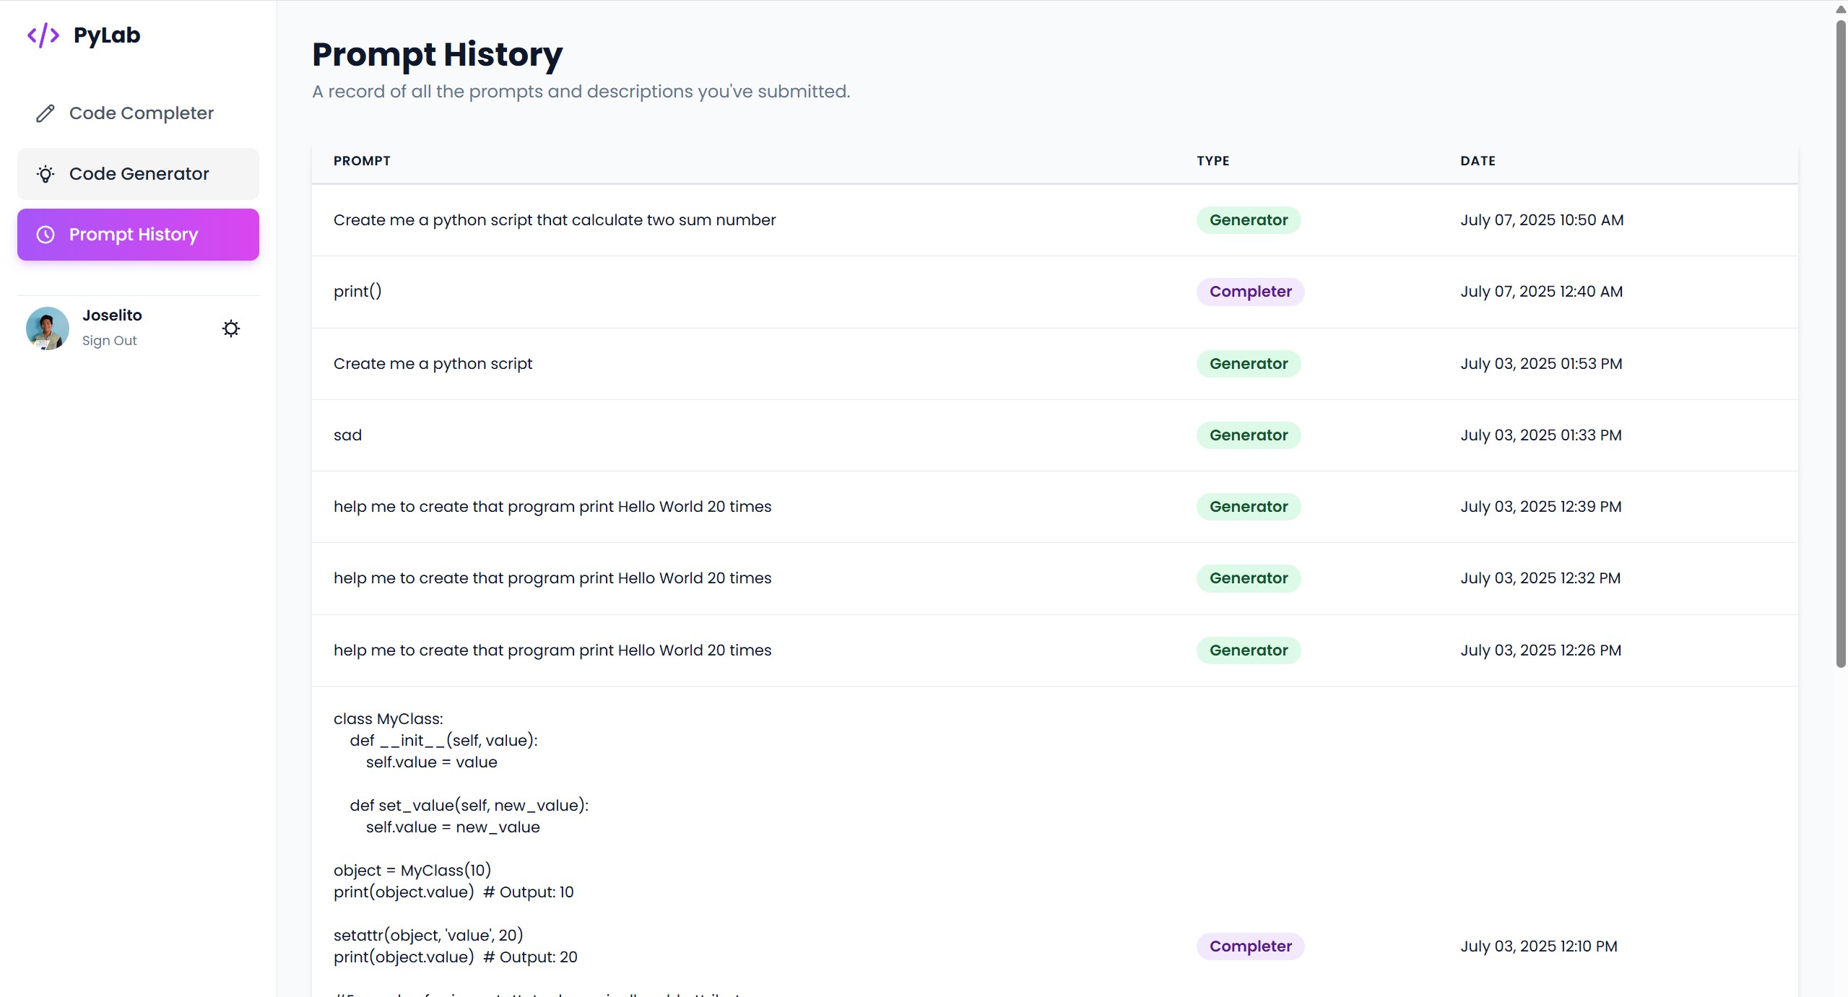Viewport: 1848px width, 997px height.
Task: Click the PROMPT column header
Action: point(362,161)
